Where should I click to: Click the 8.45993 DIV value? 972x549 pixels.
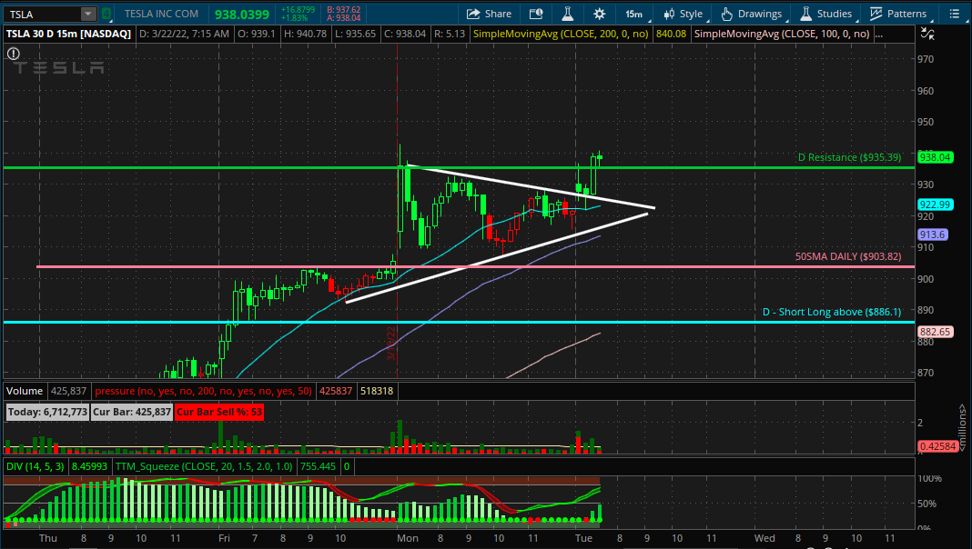click(x=89, y=466)
